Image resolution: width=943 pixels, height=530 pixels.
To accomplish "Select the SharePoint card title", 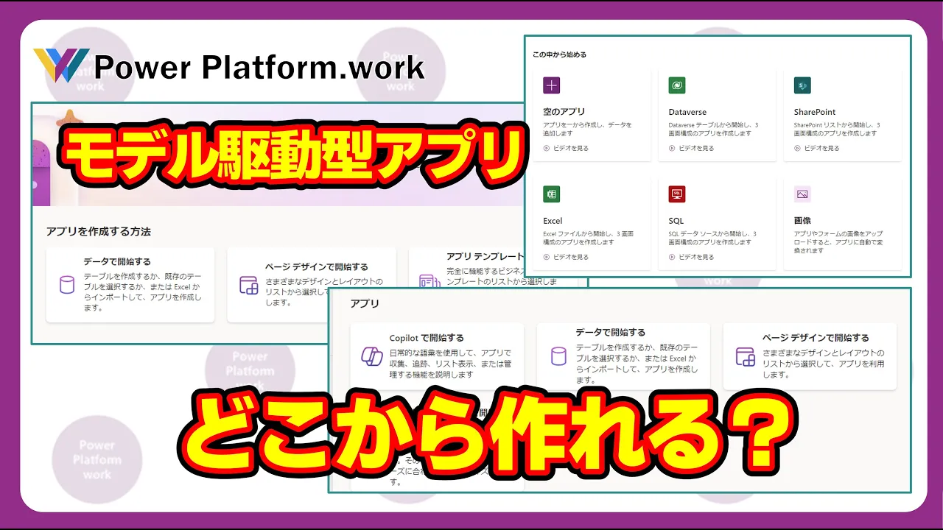I will click(815, 112).
